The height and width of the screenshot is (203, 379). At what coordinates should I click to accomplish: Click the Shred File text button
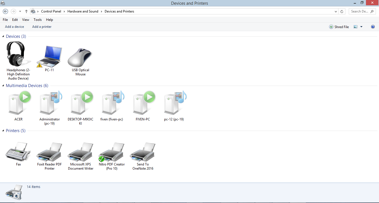(x=342, y=27)
